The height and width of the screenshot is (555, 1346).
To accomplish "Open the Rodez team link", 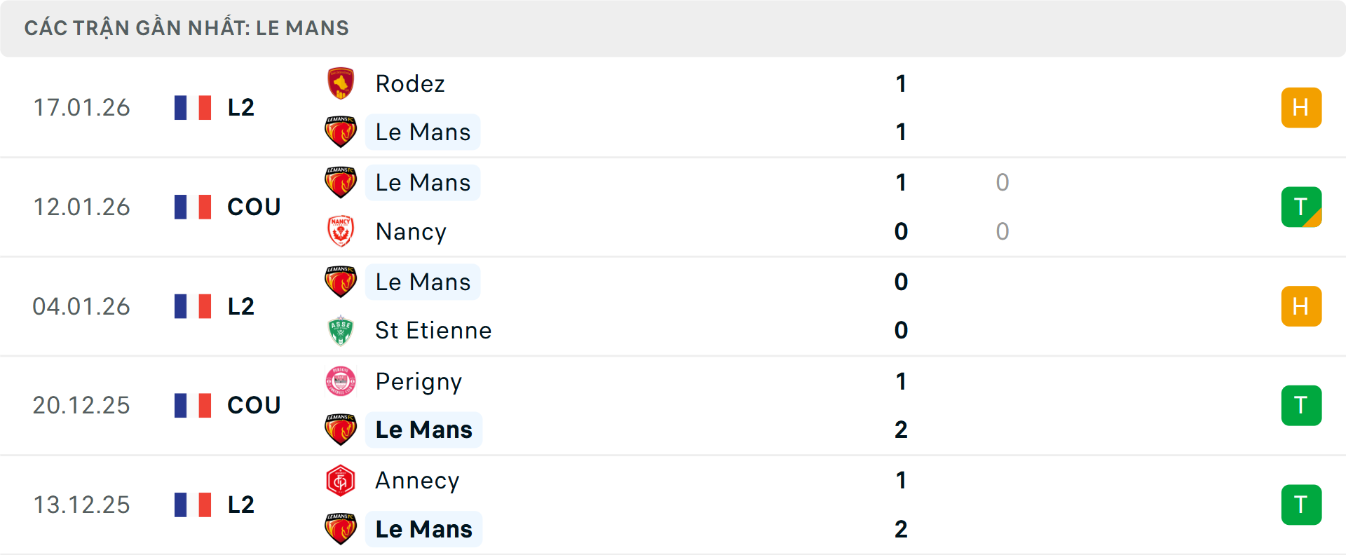I will tap(410, 83).
